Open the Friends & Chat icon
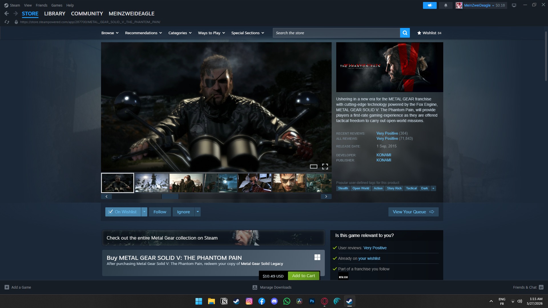548x308 pixels. click(x=541, y=287)
